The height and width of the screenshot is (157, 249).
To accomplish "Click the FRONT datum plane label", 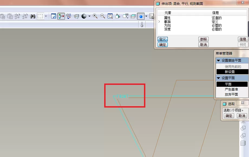I will click(x=122, y=96).
